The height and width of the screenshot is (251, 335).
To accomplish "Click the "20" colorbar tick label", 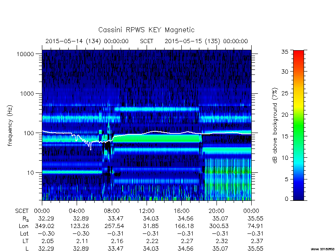I will click(285, 115).
